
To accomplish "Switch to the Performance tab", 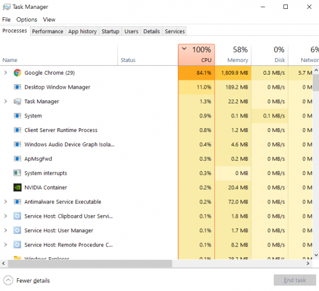I will pos(48,31).
